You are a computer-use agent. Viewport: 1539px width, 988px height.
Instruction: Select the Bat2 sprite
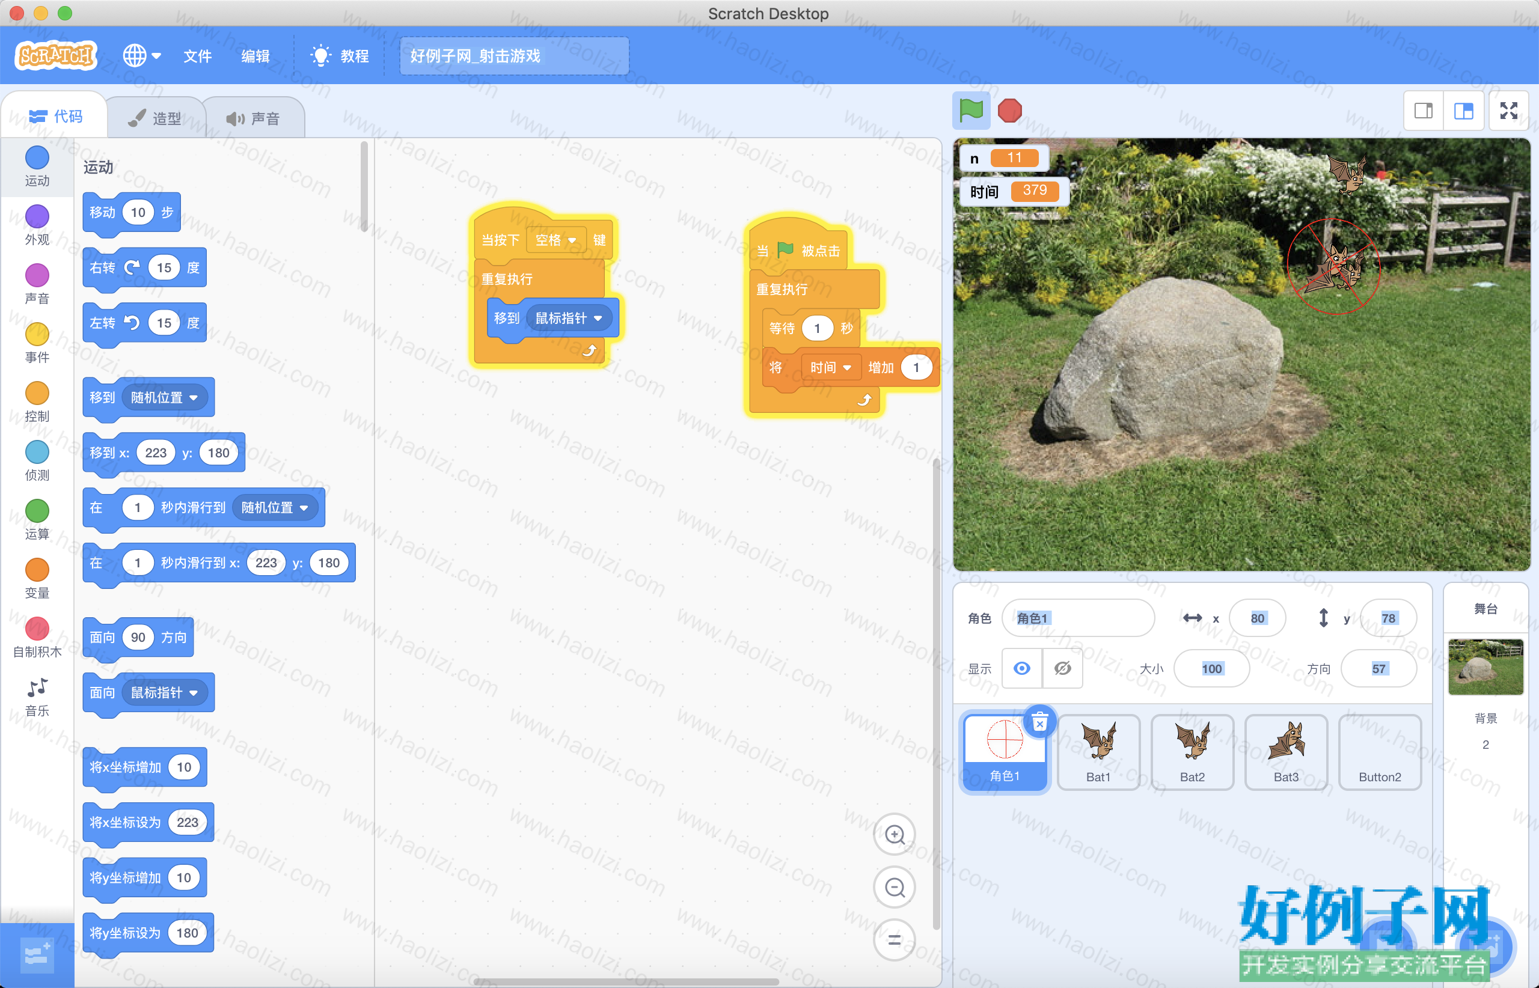click(x=1192, y=752)
